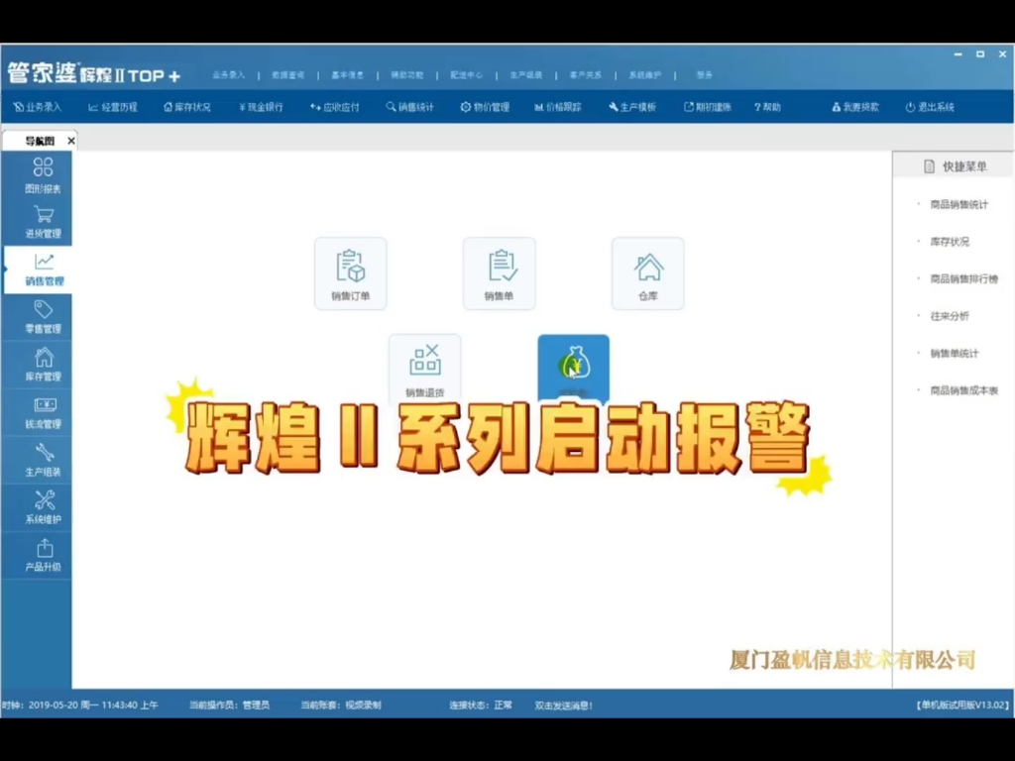This screenshot has width=1015, height=761.
Task: Open 经营历程 from the toolbar
Action: (x=113, y=107)
